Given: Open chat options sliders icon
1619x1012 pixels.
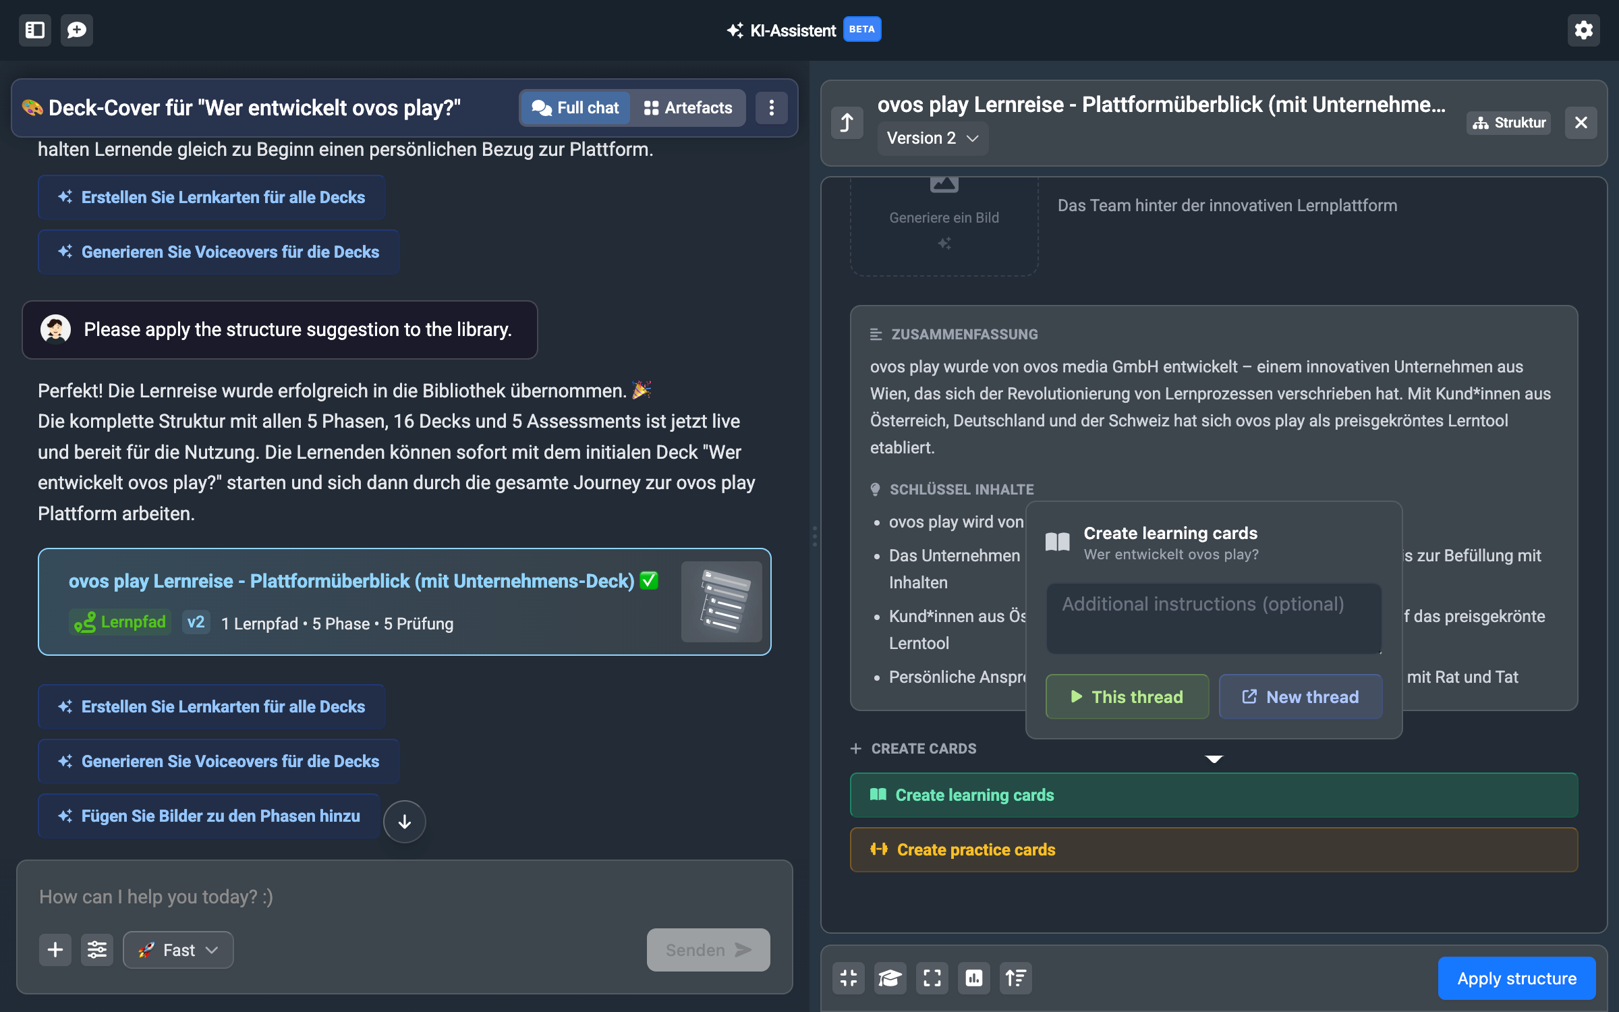Looking at the screenshot, I should [97, 949].
